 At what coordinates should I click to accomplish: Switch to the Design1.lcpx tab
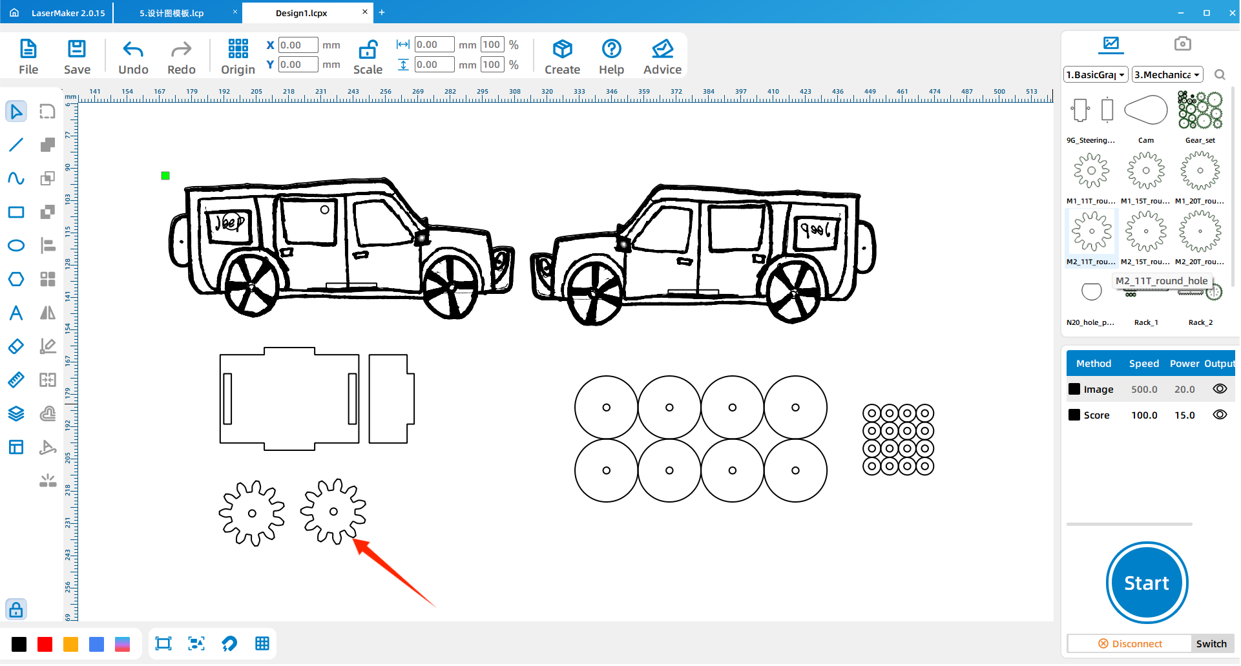click(x=301, y=13)
